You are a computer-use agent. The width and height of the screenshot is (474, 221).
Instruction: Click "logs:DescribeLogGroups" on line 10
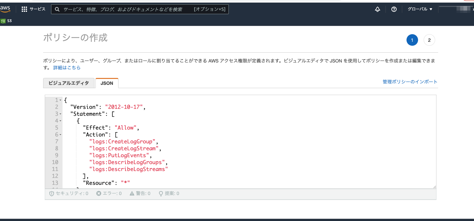[127, 162]
